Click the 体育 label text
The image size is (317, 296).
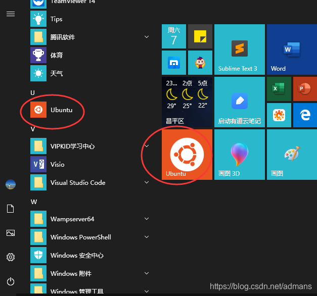pos(57,56)
